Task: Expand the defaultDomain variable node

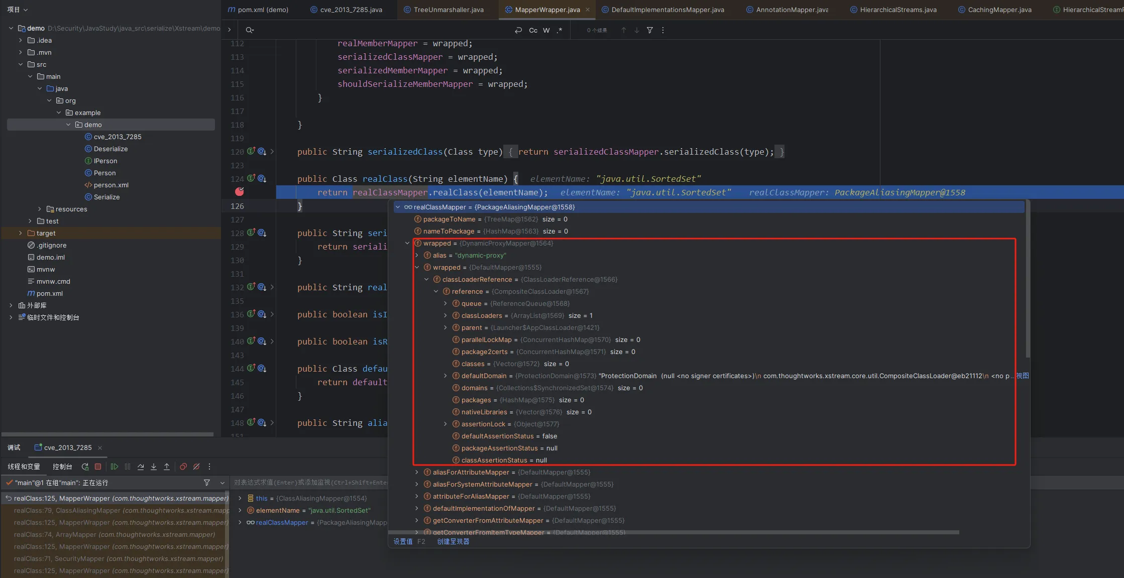Action: tap(445, 376)
